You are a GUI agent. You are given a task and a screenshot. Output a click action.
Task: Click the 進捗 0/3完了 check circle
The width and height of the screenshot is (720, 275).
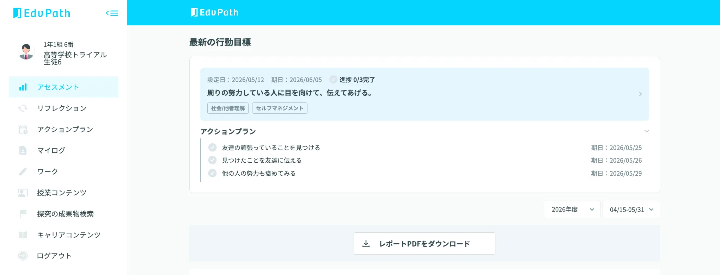tap(333, 80)
